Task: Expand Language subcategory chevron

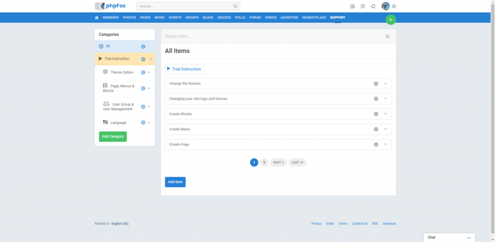Action: (x=149, y=122)
